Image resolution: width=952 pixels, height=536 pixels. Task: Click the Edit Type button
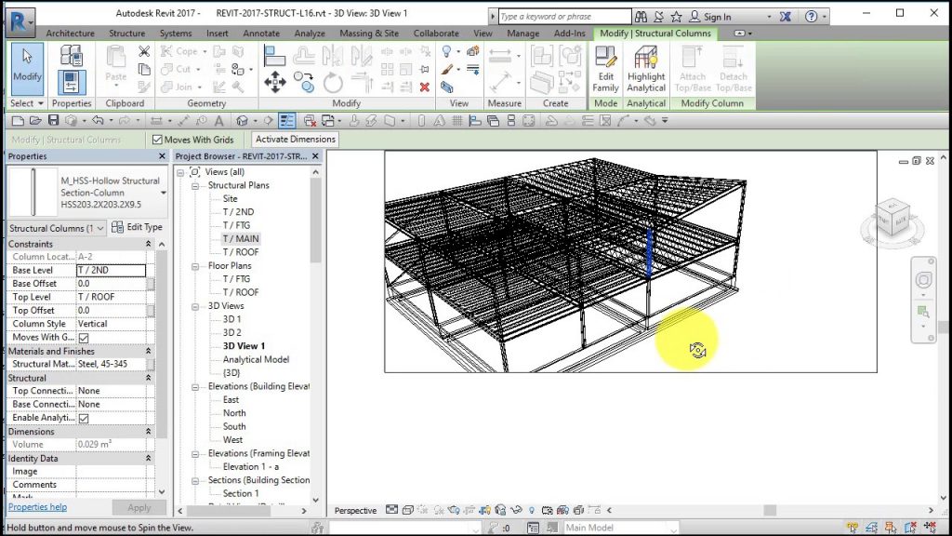click(x=138, y=227)
